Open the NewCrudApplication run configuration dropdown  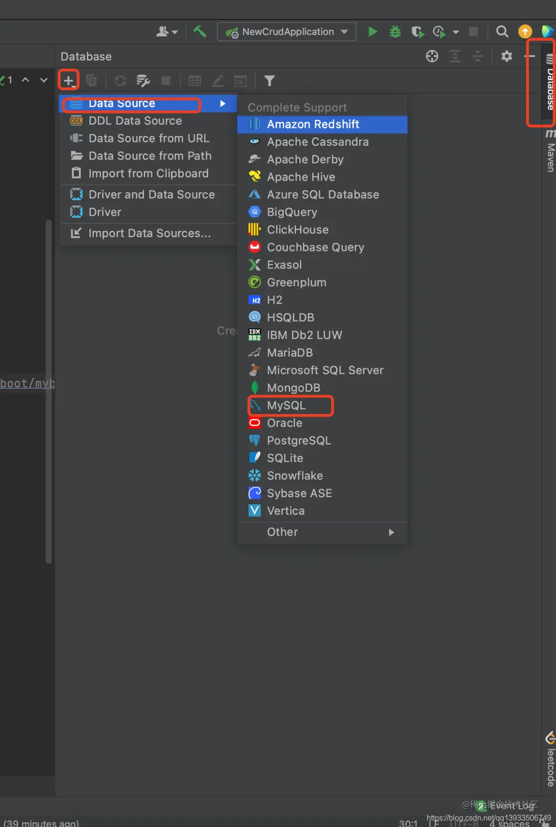287,32
